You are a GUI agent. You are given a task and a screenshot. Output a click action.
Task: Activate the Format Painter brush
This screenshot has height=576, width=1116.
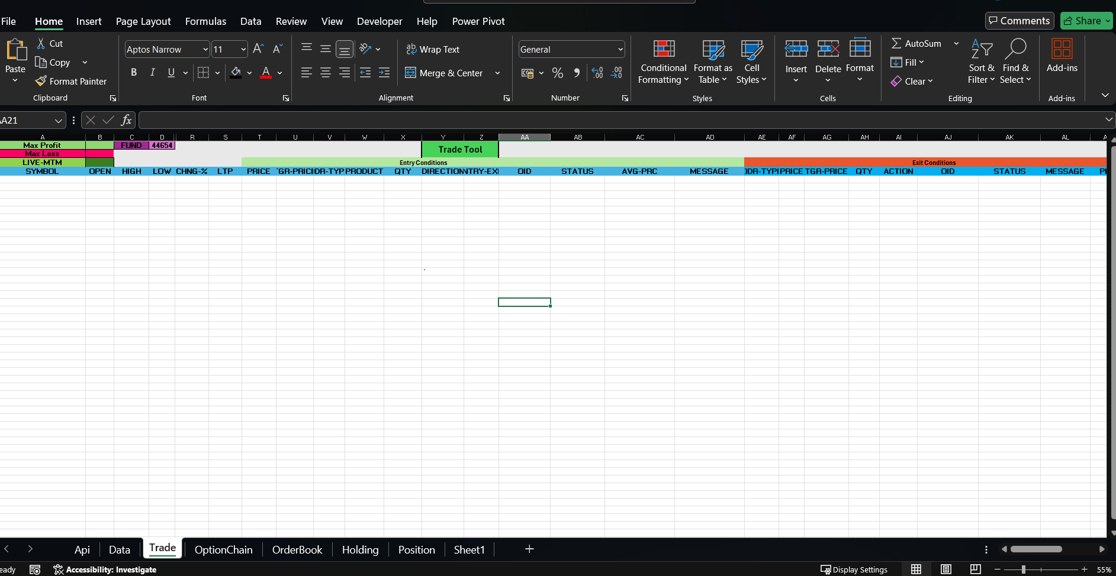41,81
